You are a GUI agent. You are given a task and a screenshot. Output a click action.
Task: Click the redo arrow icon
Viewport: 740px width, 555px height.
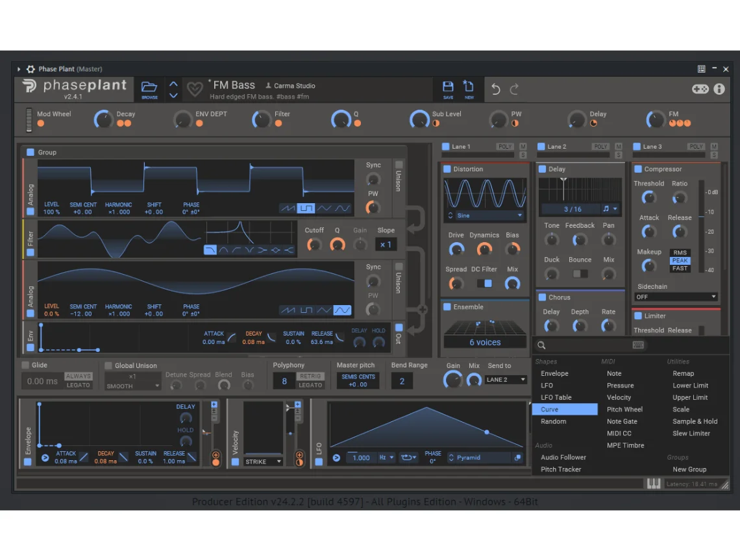514,90
